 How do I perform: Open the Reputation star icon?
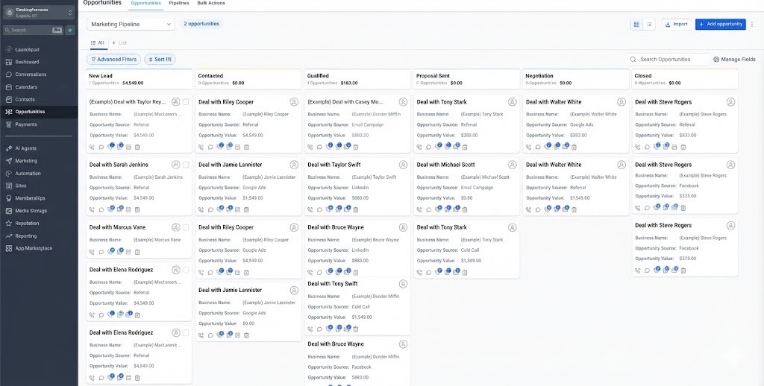(9, 224)
